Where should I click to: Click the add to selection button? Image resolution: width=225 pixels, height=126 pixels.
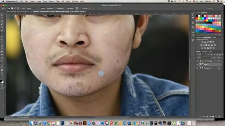[12, 8]
